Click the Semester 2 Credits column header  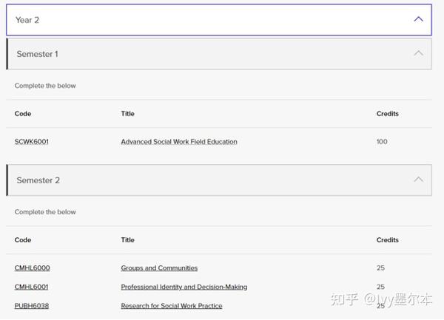387,239
